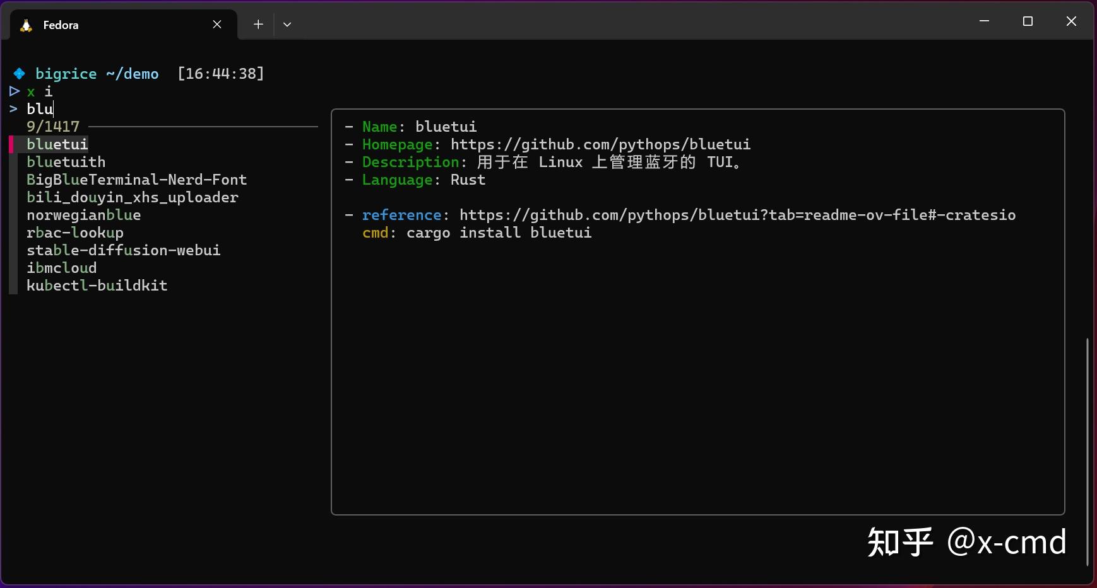Open a new terminal tab with the plus icon
Image resolution: width=1097 pixels, height=588 pixels.
click(258, 24)
